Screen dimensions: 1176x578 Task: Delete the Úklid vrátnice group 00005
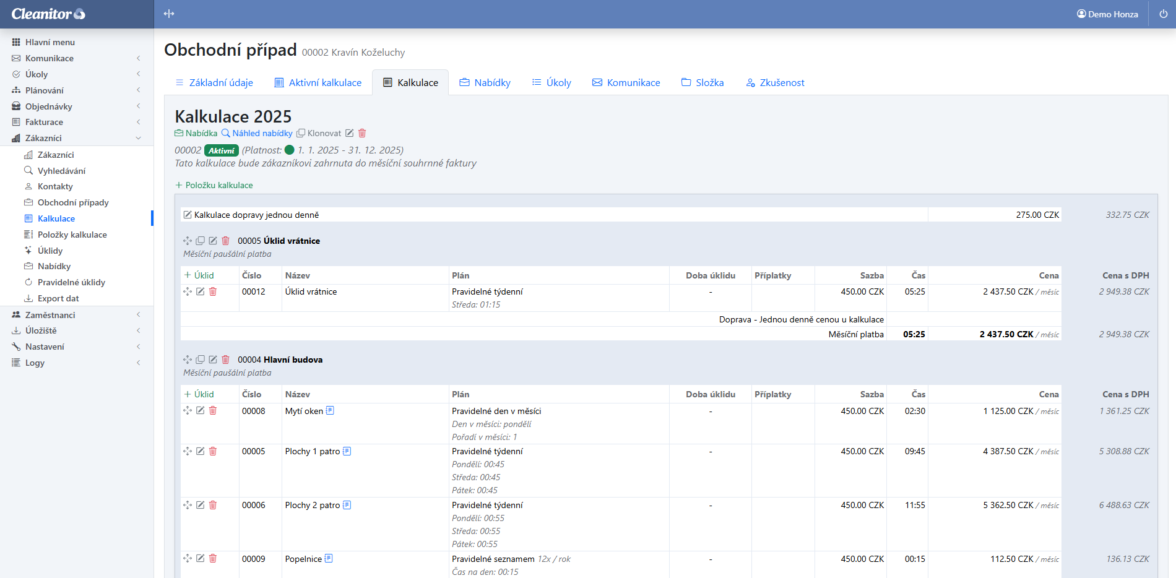[x=225, y=241]
